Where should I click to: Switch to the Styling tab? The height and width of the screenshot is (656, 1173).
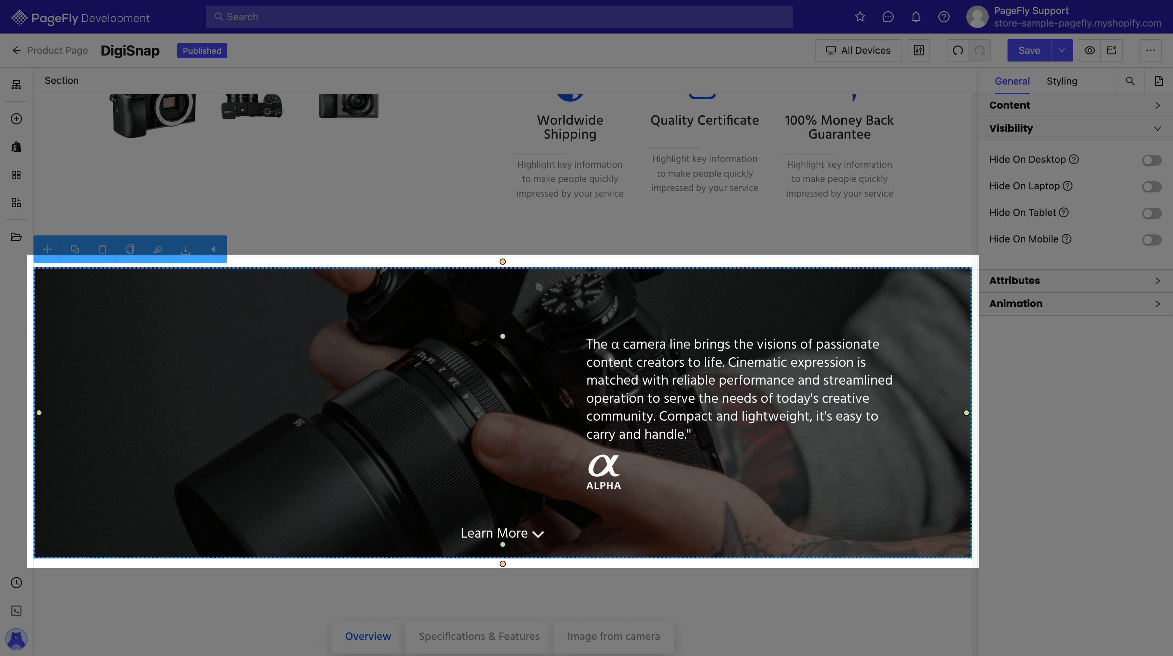[1061, 81]
